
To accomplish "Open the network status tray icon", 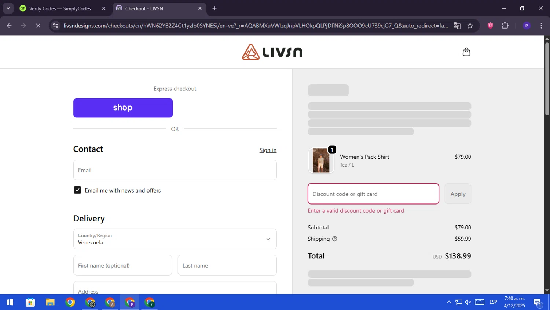I will (x=459, y=302).
